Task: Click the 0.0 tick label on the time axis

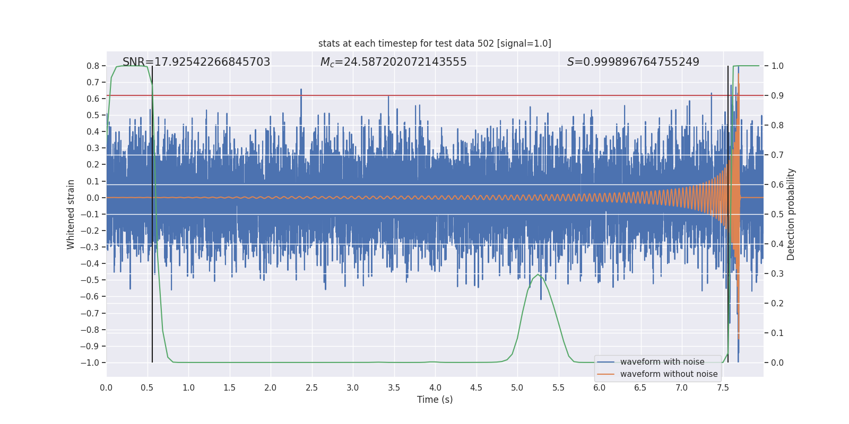Action: click(106, 387)
